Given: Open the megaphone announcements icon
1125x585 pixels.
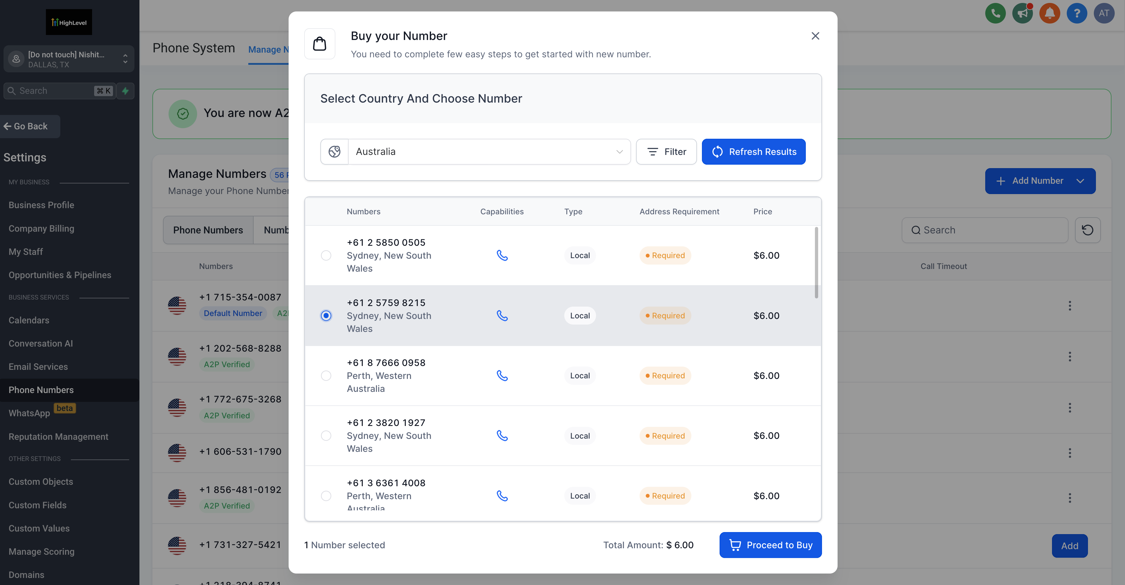Looking at the screenshot, I should click(1022, 13).
